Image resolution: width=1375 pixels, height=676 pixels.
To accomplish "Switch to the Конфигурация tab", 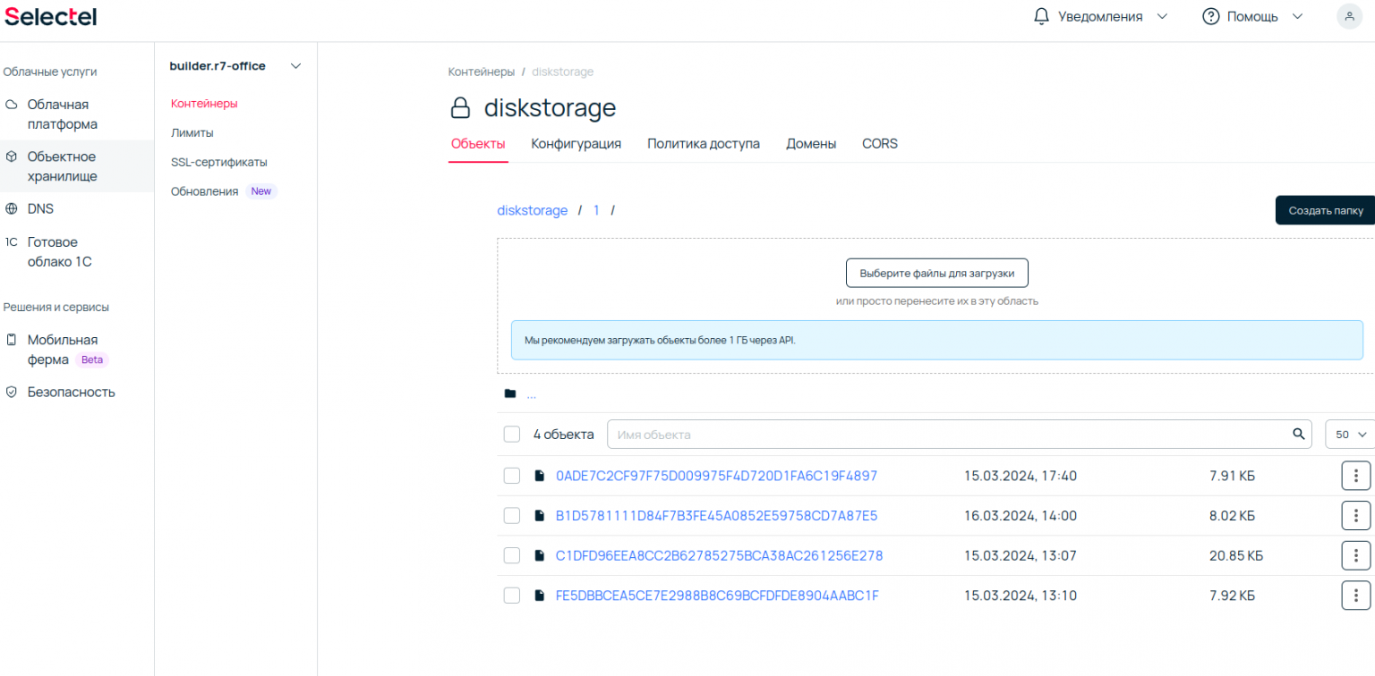I will coord(576,144).
